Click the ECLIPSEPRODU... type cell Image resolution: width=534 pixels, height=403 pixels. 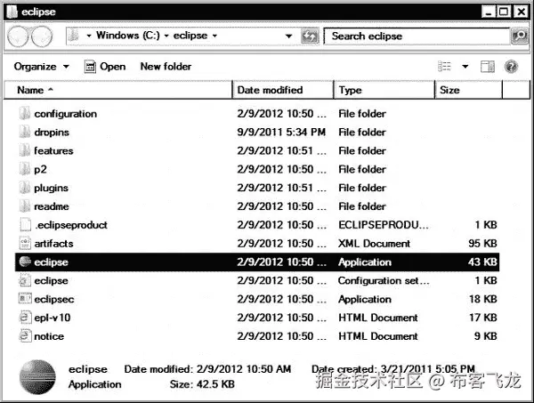tap(384, 225)
